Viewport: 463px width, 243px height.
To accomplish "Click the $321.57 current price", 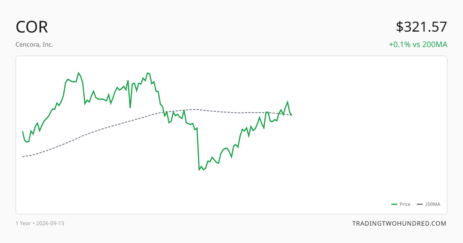I will pos(422,27).
